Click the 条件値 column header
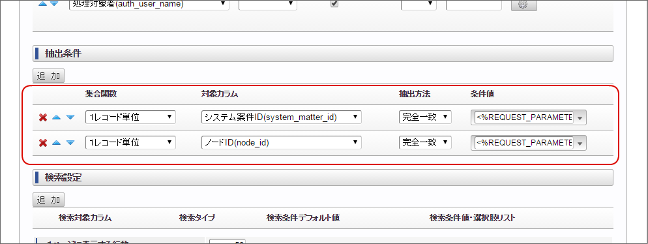Image resolution: width=648 pixels, height=244 pixels. [x=482, y=94]
